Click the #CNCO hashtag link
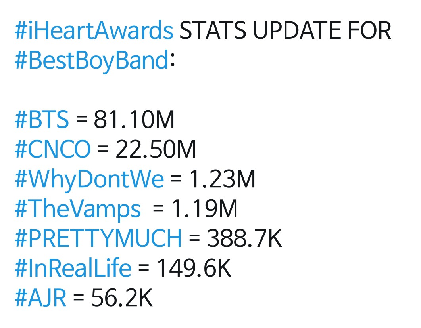The height and width of the screenshot is (328, 421). [52, 150]
